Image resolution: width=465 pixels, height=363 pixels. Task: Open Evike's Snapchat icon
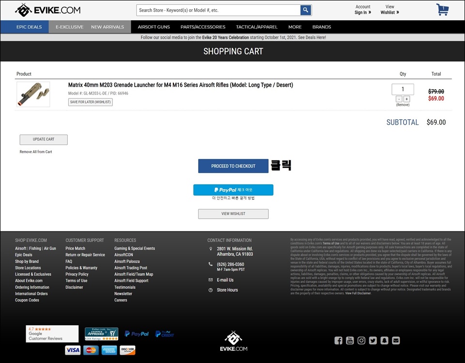384,340
